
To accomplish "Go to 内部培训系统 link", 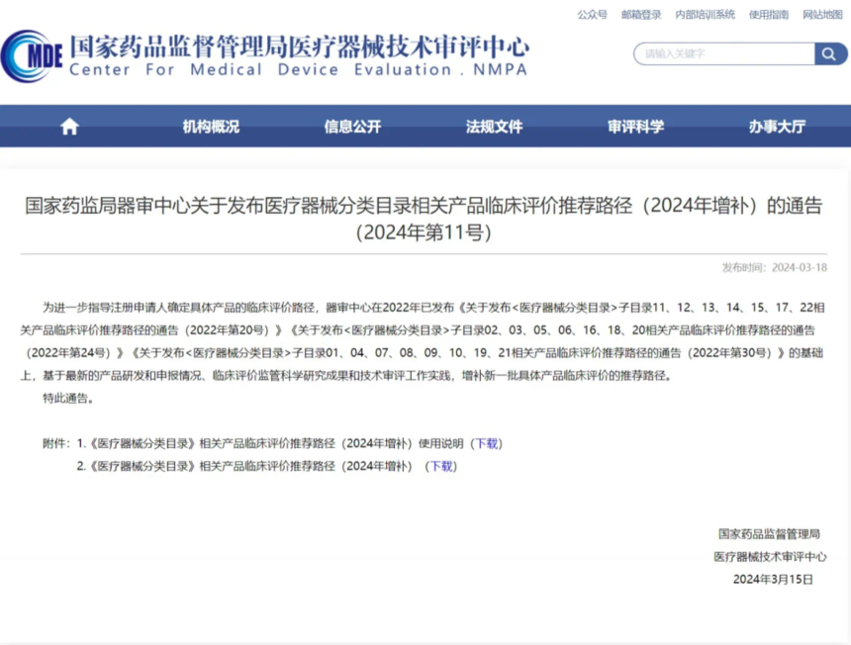I will 705,15.
